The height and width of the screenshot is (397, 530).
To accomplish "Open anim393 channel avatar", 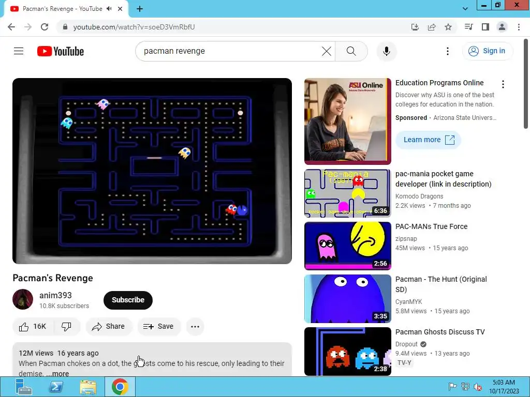I will point(23,299).
